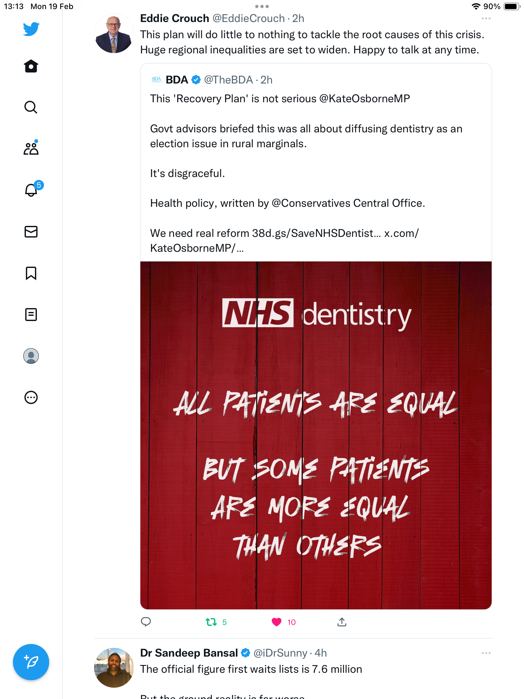
Task: Open more options for Dr Sandeep Bansal's tweet
Action: click(x=486, y=653)
